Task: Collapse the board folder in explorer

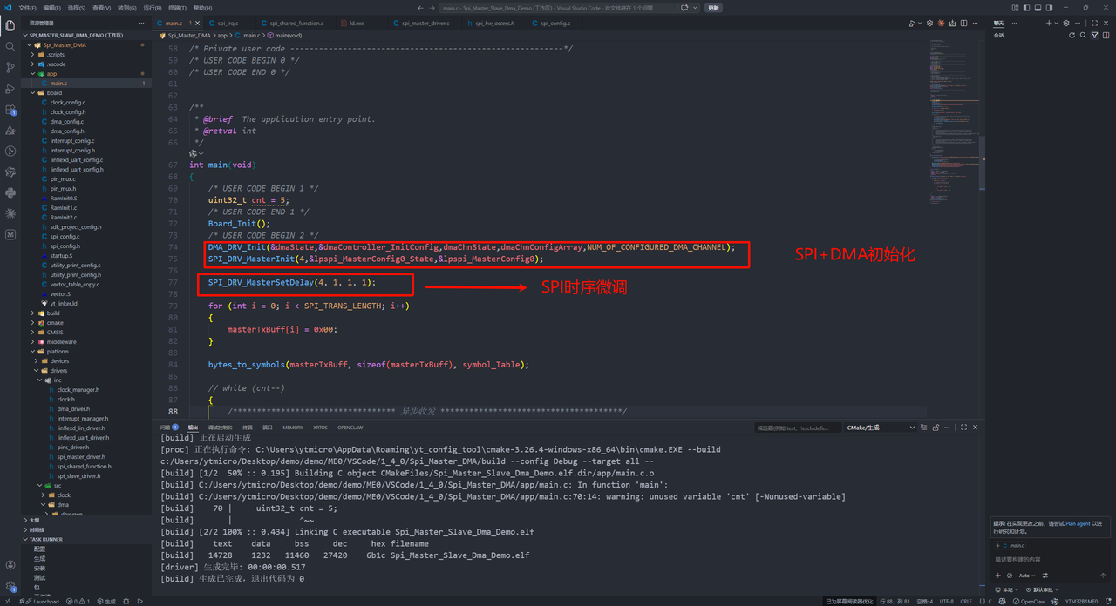Action: 54,93
